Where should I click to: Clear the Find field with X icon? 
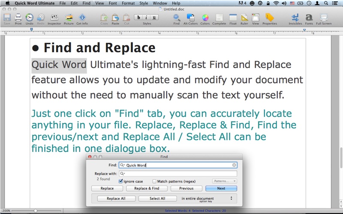(x=234, y=165)
